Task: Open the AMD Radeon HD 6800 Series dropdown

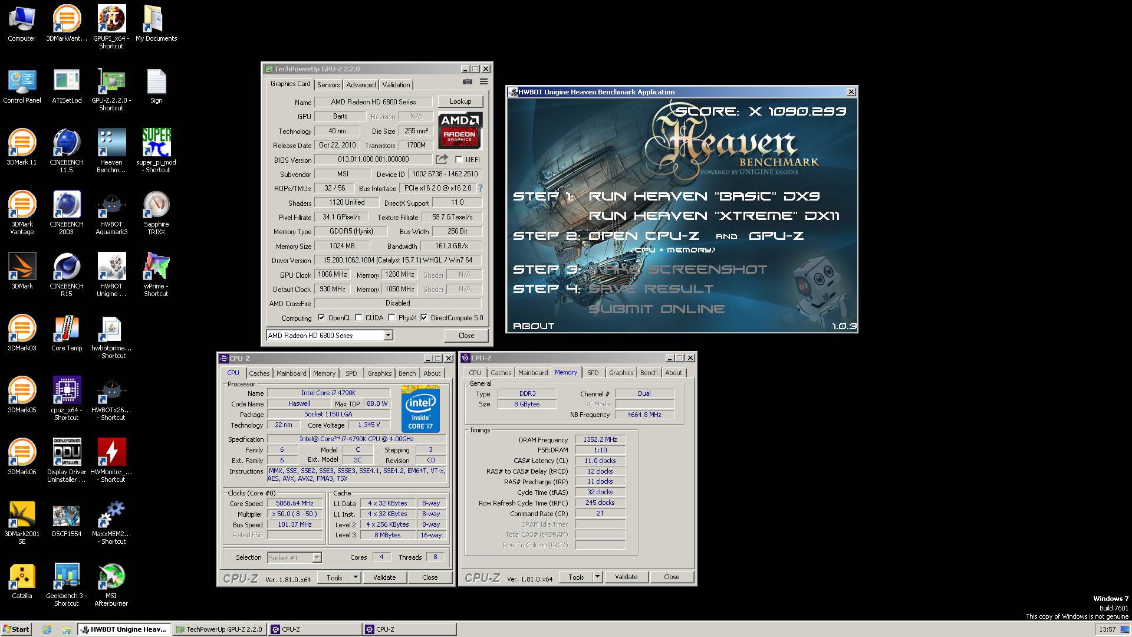Action: click(330, 336)
